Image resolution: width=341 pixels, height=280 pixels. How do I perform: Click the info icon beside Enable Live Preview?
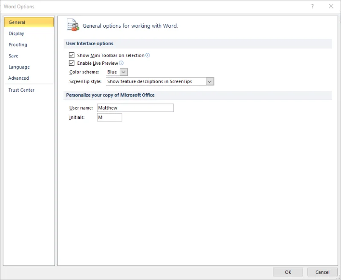click(x=121, y=63)
